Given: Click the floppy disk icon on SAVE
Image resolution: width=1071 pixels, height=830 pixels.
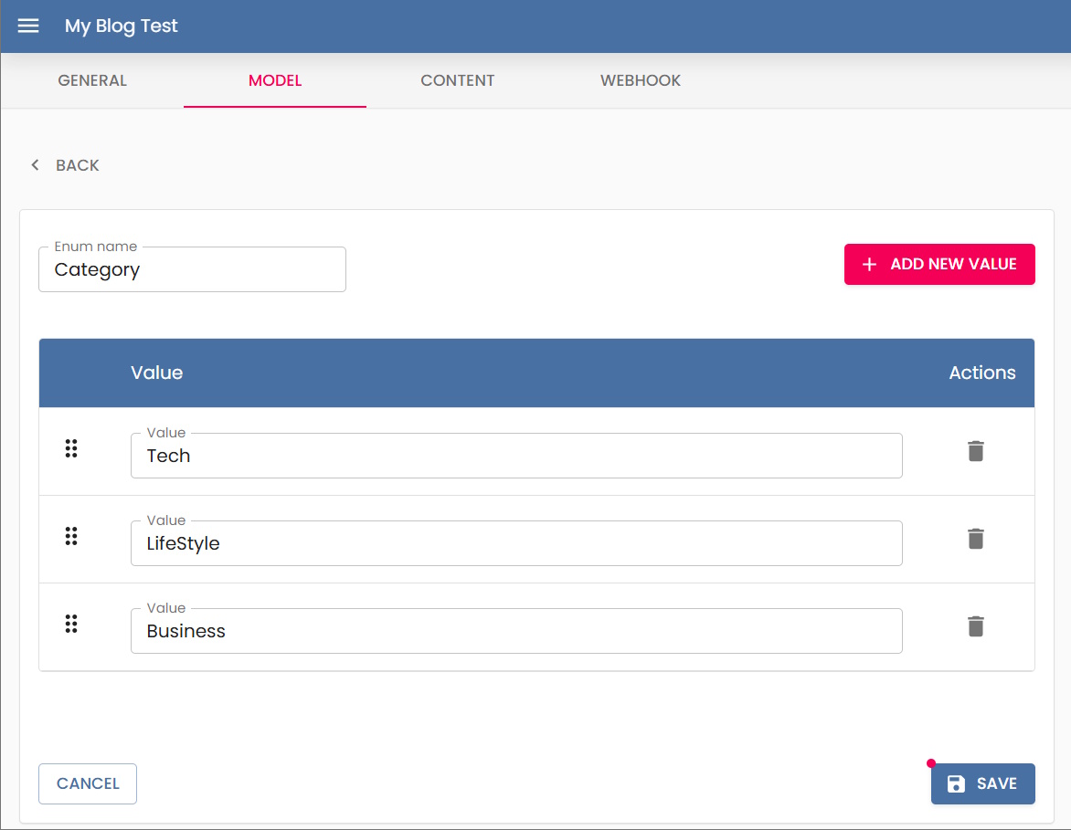Looking at the screenshot, I should pyautogui.click(x=955, y=783).
